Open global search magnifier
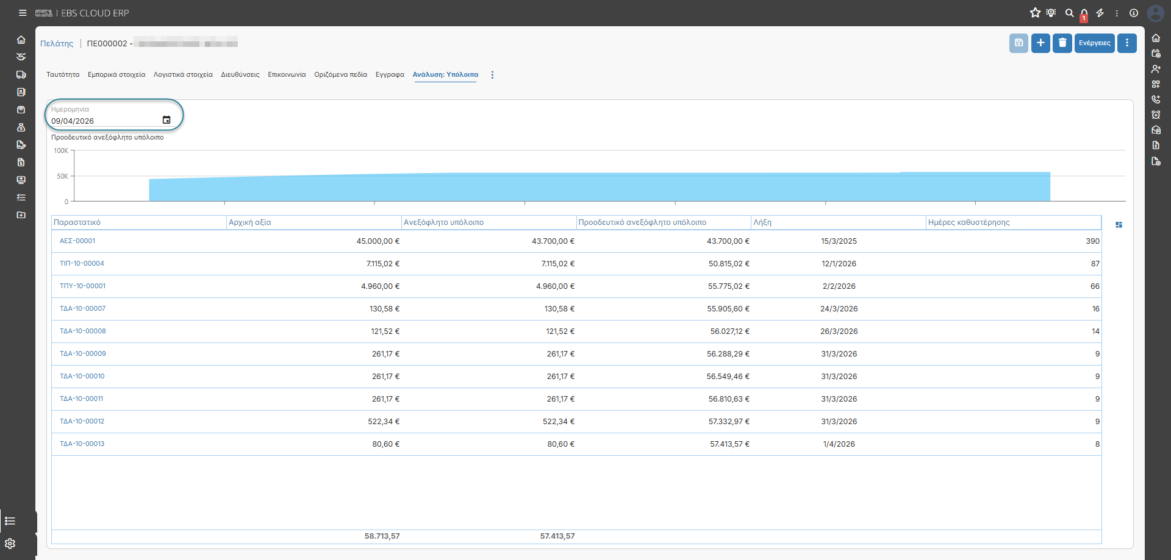 point(1069,13)
